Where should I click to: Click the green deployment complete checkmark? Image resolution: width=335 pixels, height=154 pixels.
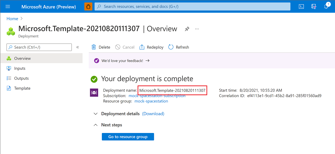(94, 79)
